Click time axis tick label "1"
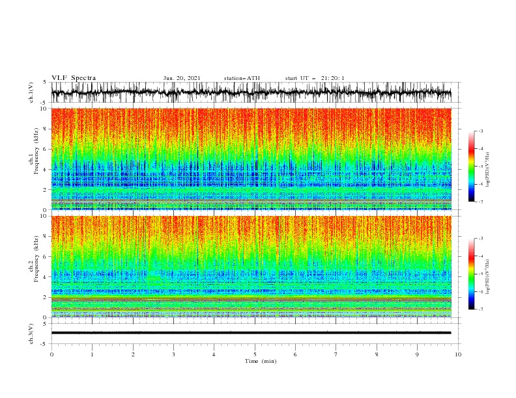Image resolution: width=516 pixels, height=398 pixels. pyautogui.click(x=92, y=354)
